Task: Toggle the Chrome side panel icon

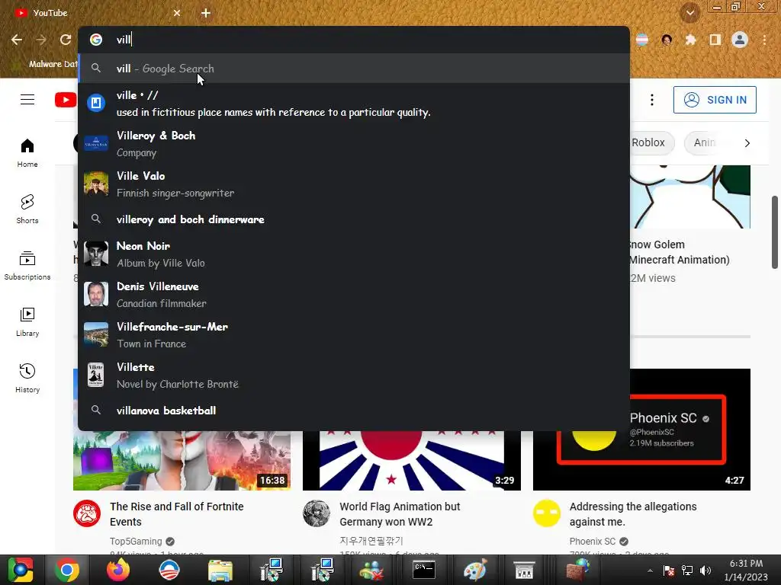Action: click(x=715, y=40)
